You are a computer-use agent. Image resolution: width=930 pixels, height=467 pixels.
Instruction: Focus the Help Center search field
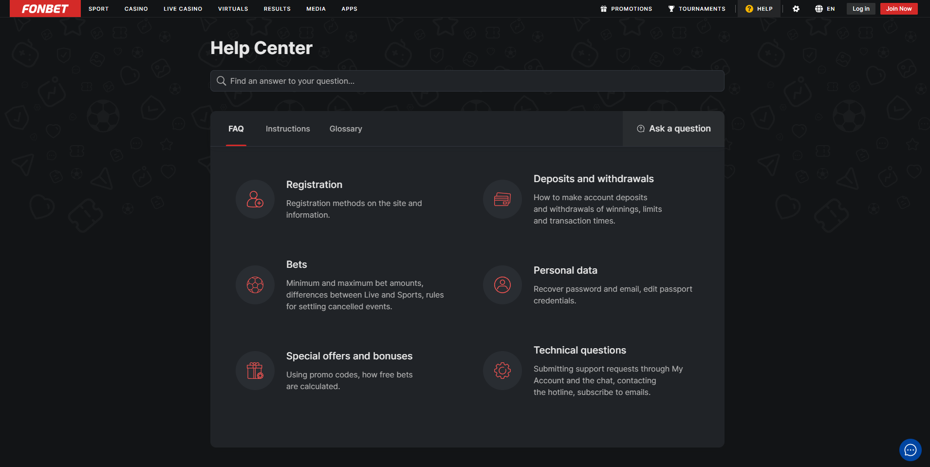tap(467, 81)
